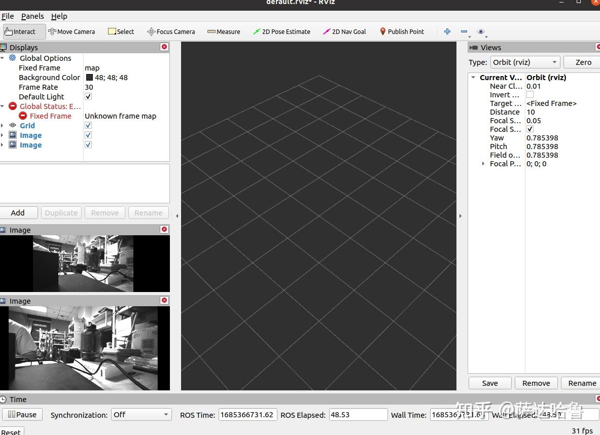
Task: Collapse the Global Options tree node
Action: point(3,58)
